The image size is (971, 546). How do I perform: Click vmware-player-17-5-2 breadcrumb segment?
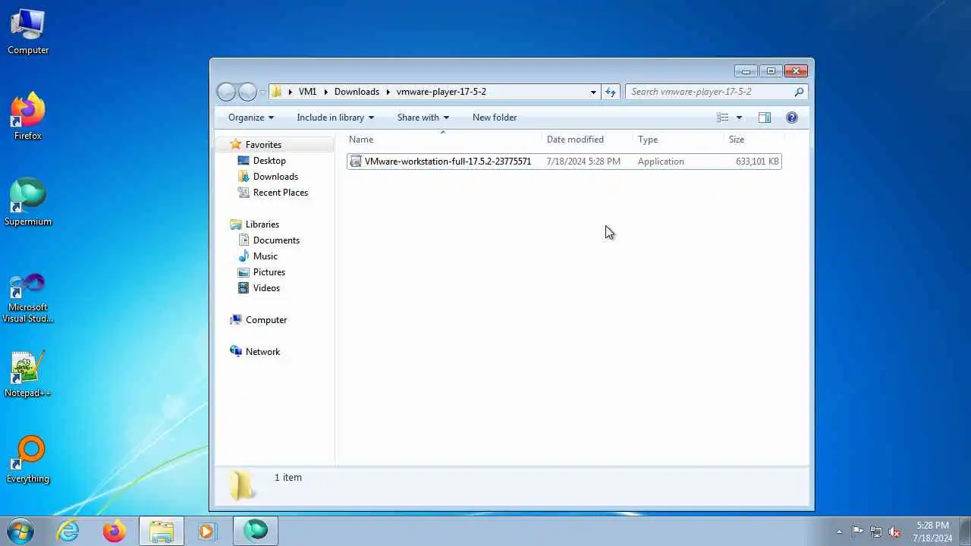(442, 92)
